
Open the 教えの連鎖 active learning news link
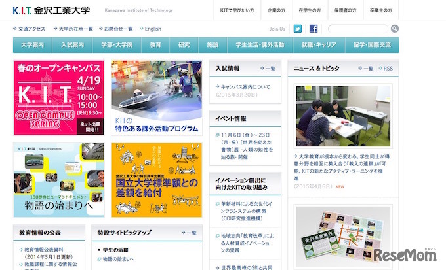pyautogui.click(x=342, y=167)
